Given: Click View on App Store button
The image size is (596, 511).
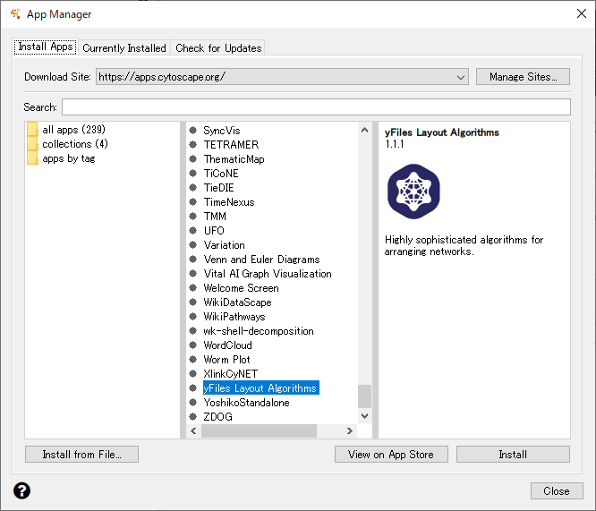Looking at the screenshot, I should click(x=390, y=455).
